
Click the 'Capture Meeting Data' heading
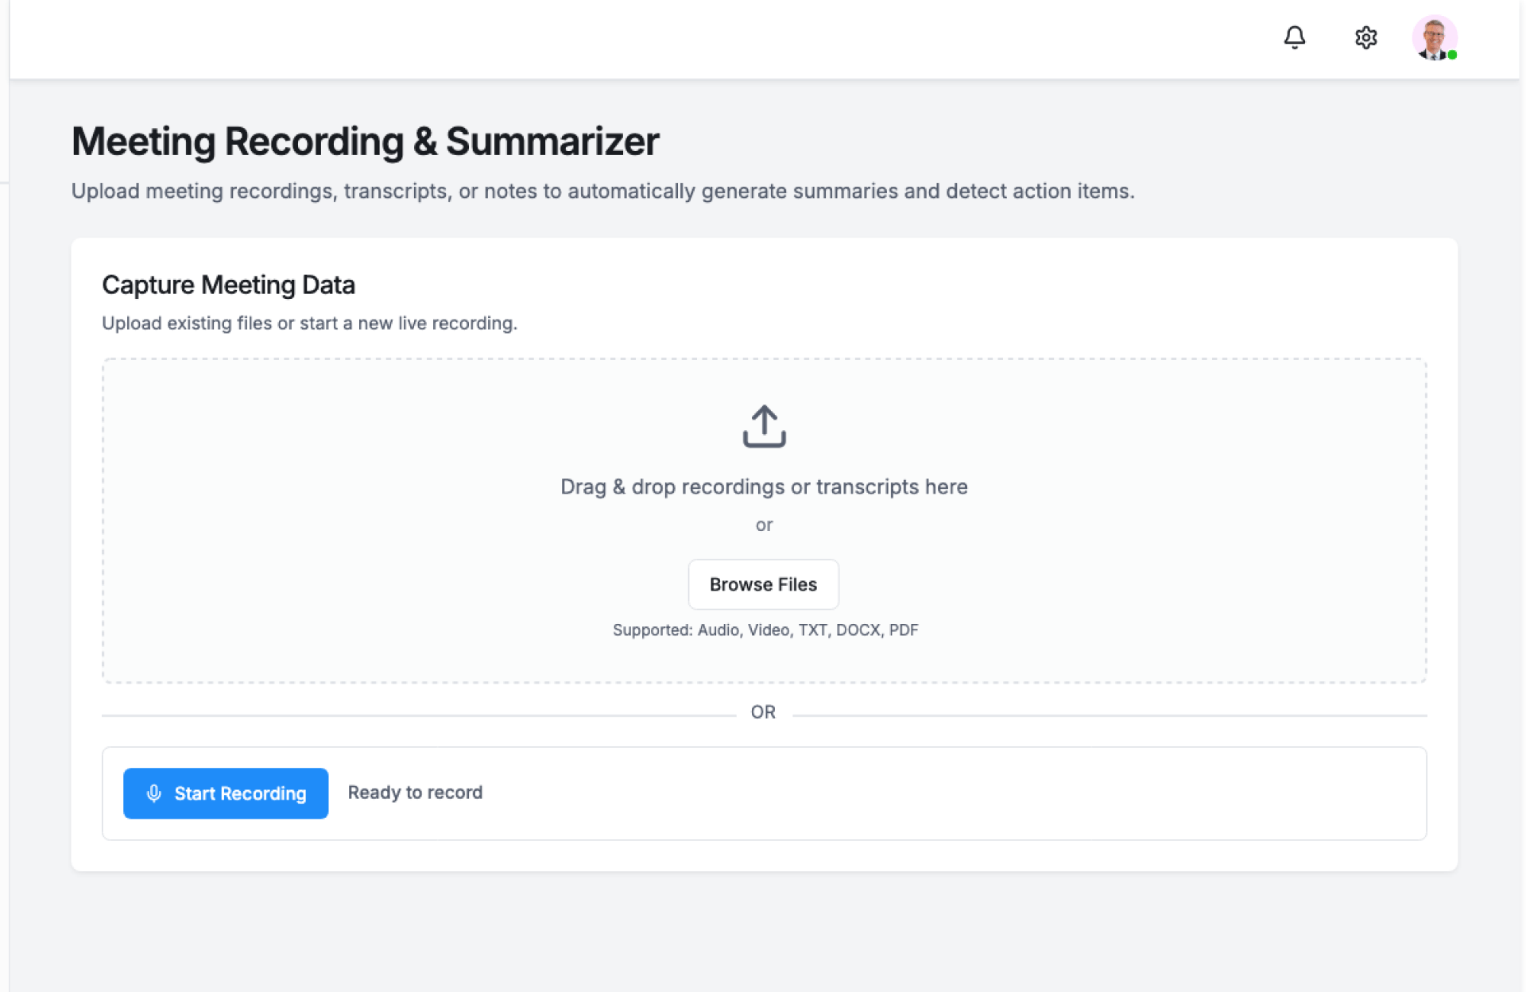228,285
